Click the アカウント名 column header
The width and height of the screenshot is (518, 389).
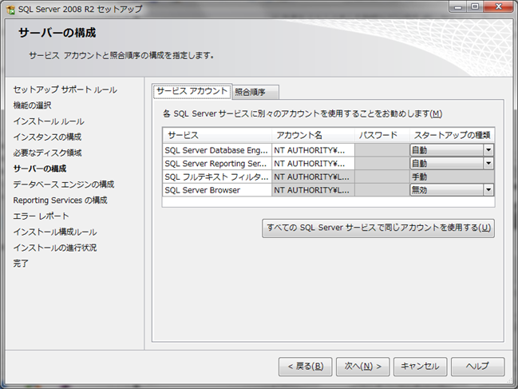(313, 135)
